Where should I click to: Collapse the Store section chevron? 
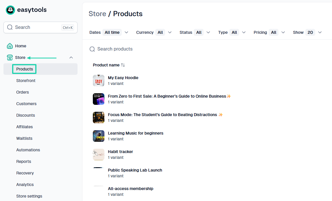pyautogui.click(x=71, y=57)
